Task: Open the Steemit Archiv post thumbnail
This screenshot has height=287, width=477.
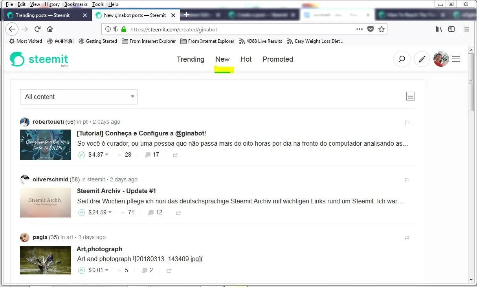Action: [46, 203]
